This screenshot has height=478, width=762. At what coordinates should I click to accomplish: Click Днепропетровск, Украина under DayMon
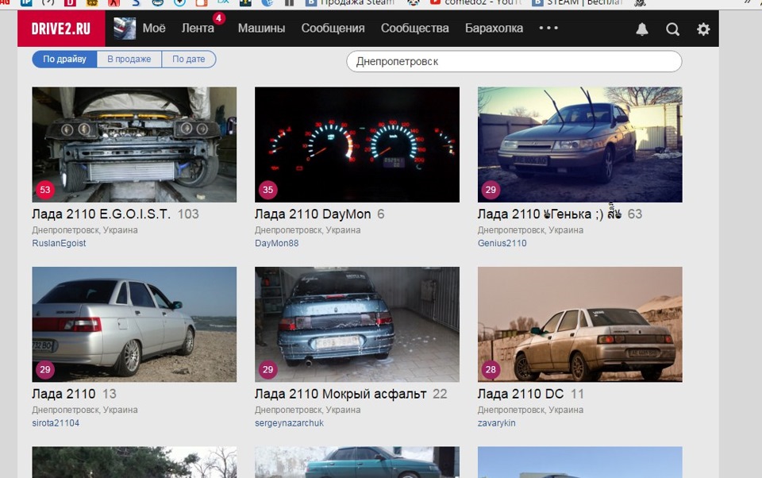[x=308, y=230]
